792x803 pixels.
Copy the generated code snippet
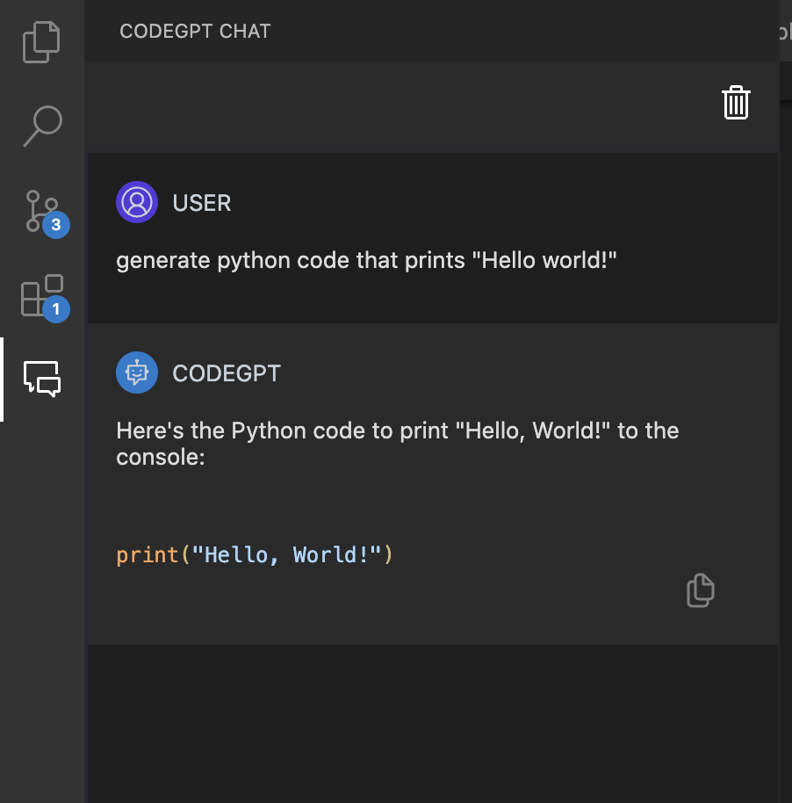click(x=700, y=590)
